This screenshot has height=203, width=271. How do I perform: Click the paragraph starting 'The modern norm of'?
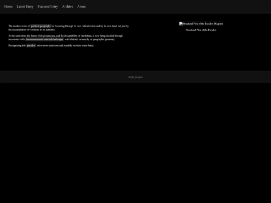tap(69, 28)
